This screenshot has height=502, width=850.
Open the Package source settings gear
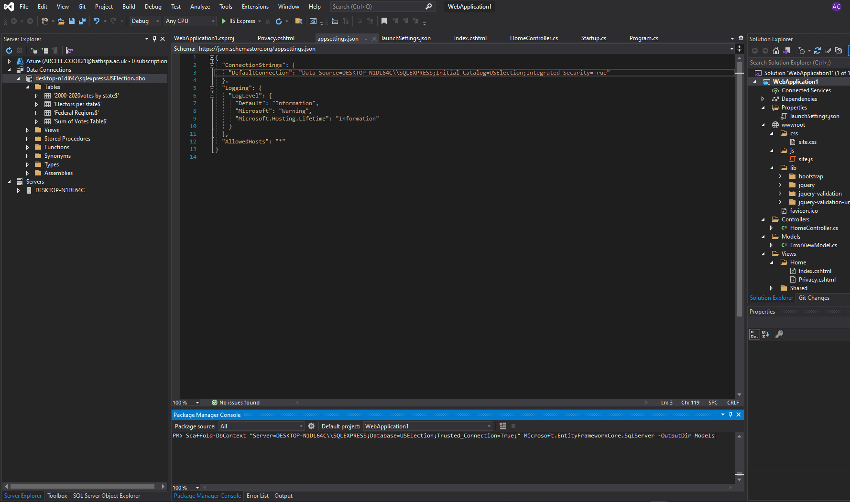[x=311, y=426]
